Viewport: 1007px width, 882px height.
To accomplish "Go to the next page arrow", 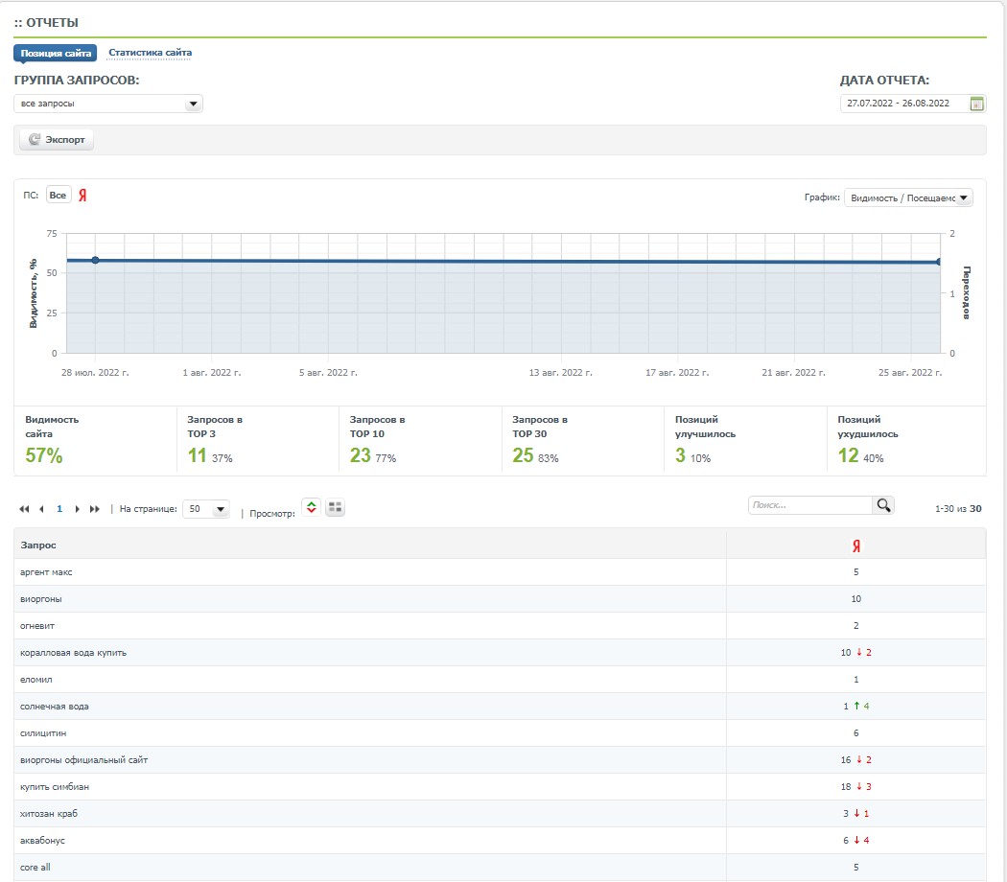I will [x=77, y=509].
